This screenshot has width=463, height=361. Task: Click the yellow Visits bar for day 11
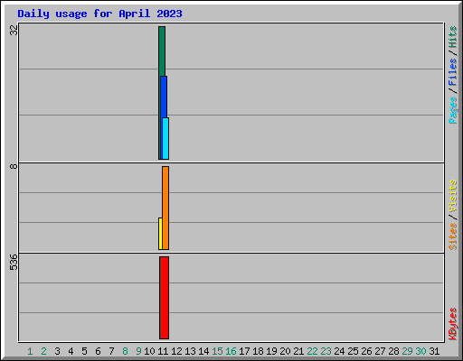pos(160,234)
